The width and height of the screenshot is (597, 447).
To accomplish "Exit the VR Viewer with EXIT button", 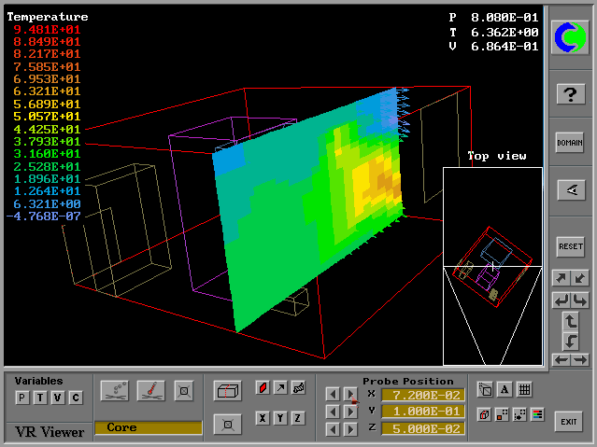I will [x=569, y=421].
